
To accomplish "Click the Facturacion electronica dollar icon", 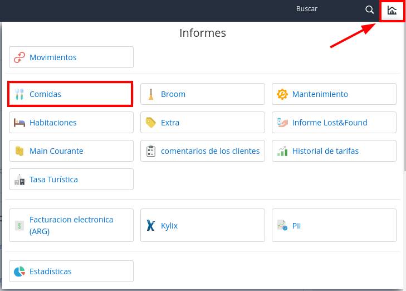I will [19, 226].
